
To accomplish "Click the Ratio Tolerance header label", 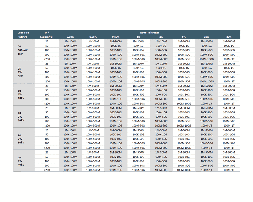I will click(x=150, y=33).
